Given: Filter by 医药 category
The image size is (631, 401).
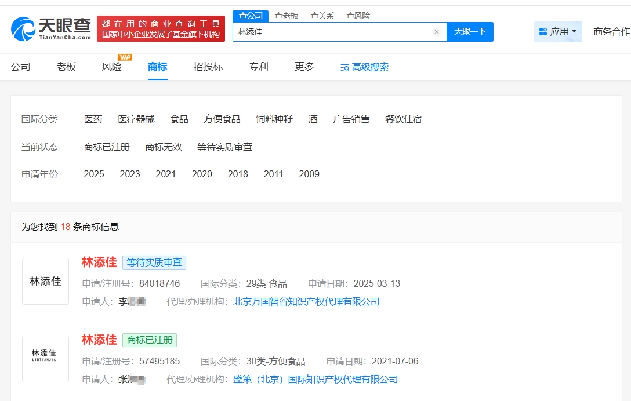Looking at the screenshot, I should pyautogui.click(x=93, y=119).
